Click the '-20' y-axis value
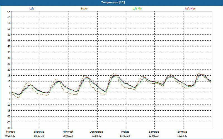This screenshot has width=223, height=139. [x=9, y=116]
